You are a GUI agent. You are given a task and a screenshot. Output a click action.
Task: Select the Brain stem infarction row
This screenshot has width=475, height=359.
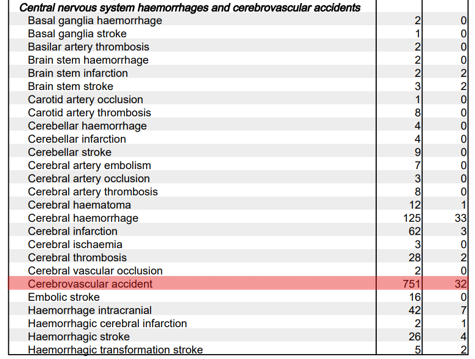pos(238,73)
